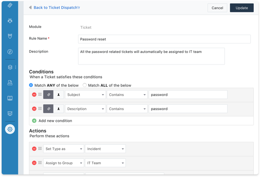The image size is (260, 177).
Task: Select Match ANY of the below
Action: point(31,85)
